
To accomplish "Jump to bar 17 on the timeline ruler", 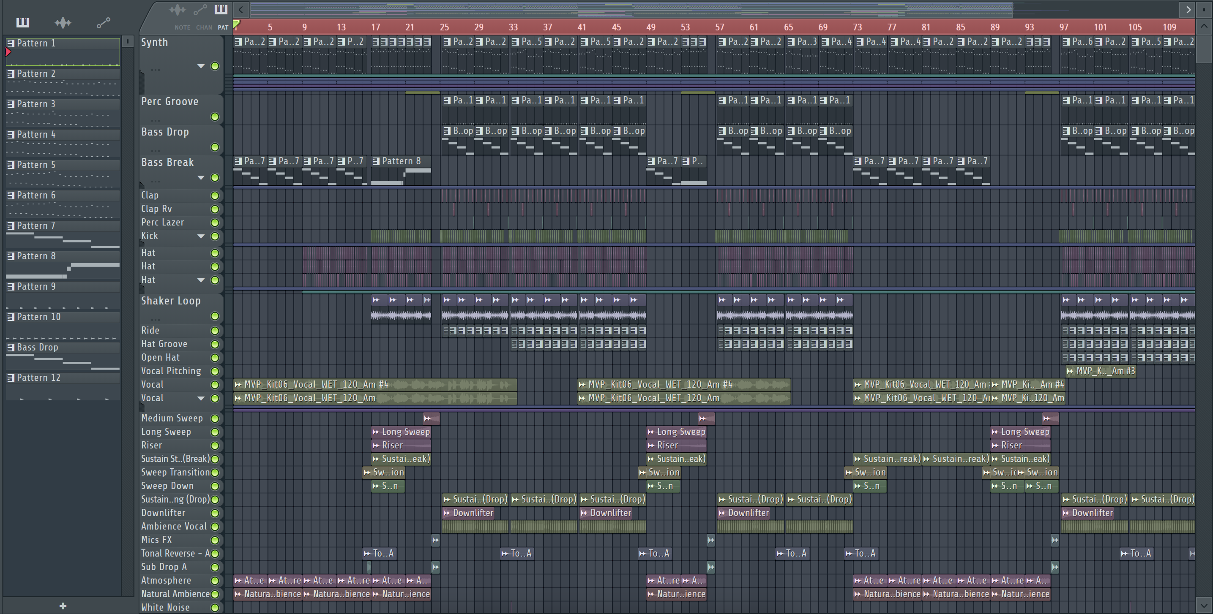I will 375,27.
